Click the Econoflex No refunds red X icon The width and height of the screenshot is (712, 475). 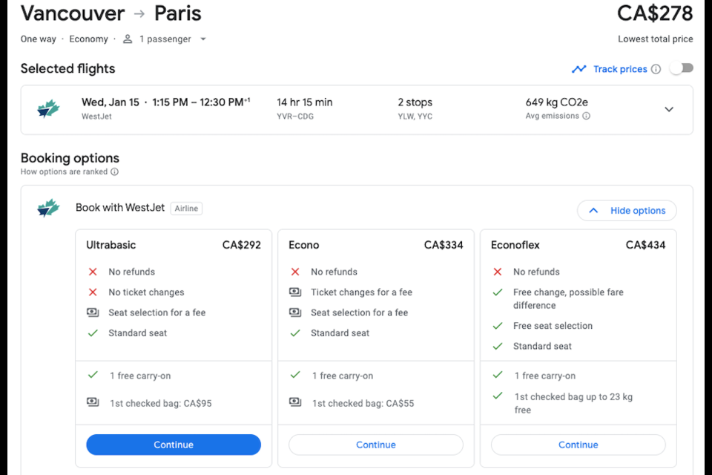point(498,272)
